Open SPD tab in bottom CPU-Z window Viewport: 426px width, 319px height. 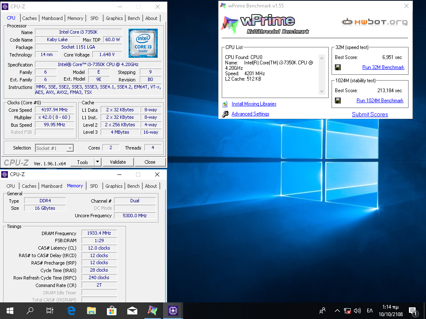click(94, 186)
